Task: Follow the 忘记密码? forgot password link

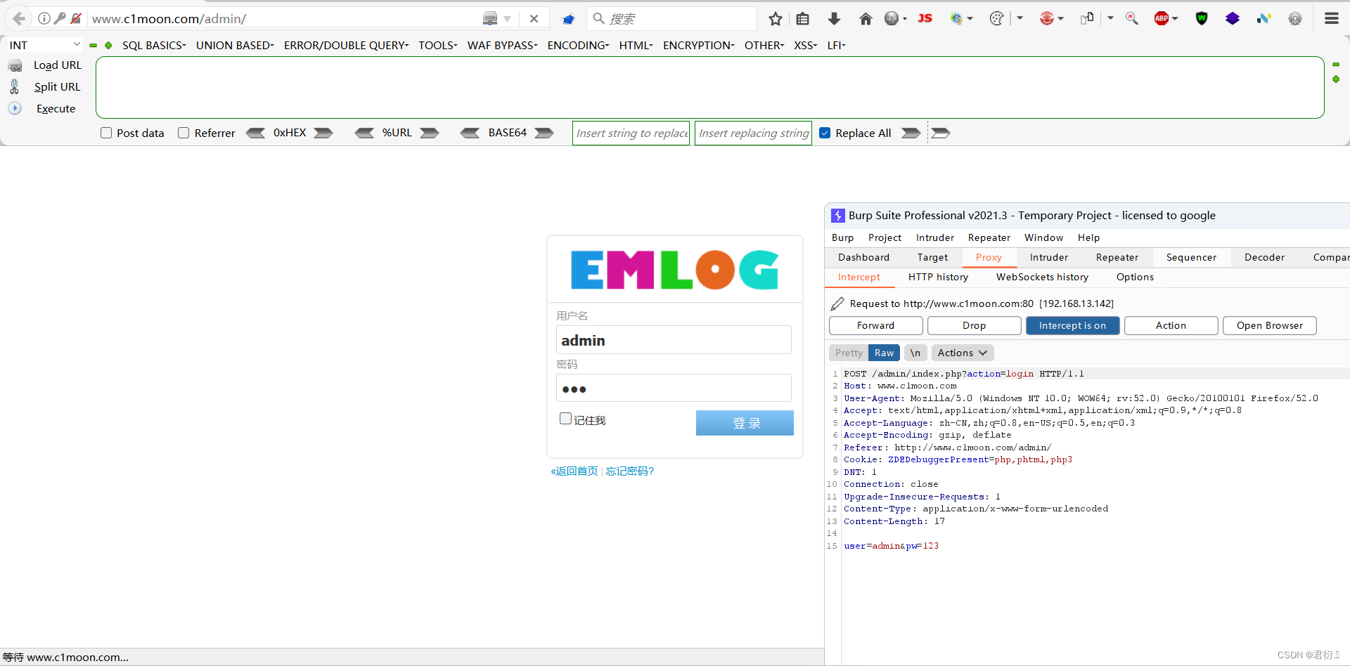Action: (630, 471)
